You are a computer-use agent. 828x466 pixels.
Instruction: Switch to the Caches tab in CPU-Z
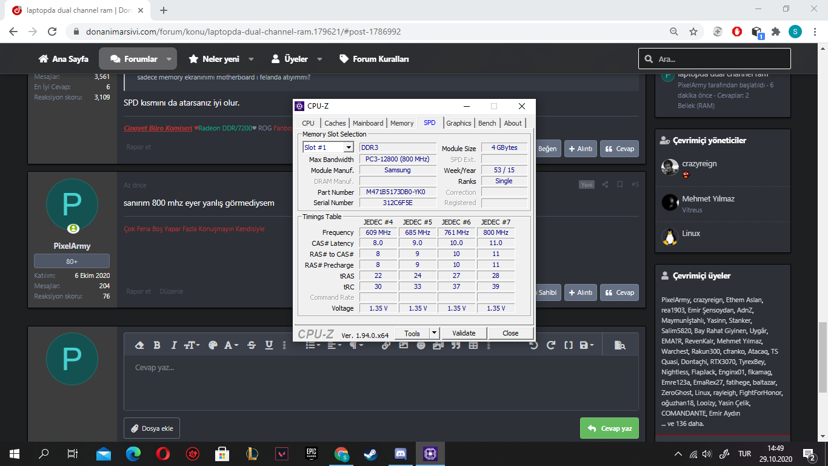tap(335, 123)
